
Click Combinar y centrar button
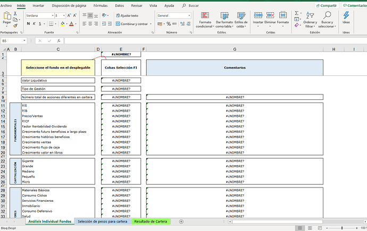(132, 24)
